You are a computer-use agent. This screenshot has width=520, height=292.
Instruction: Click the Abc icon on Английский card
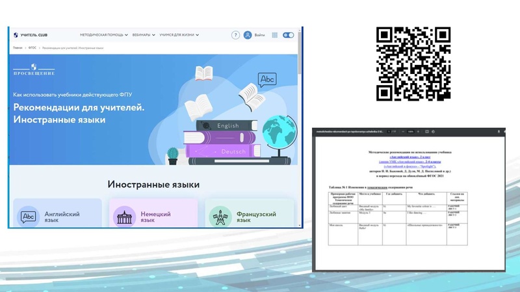point(28,217)
